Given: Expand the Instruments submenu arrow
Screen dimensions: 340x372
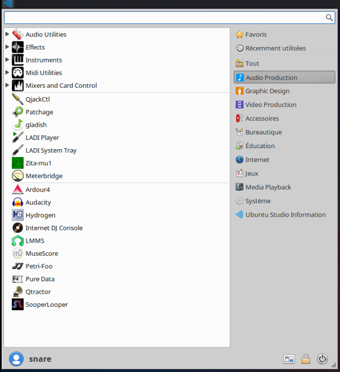Looking at the screenshot, I should pos(7,60).
